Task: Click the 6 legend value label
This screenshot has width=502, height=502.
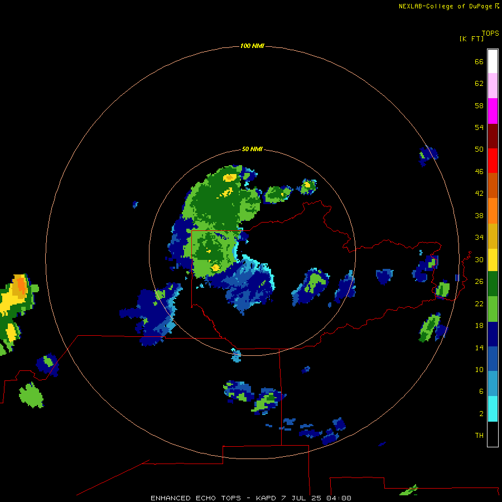Action: coord(481,392)
